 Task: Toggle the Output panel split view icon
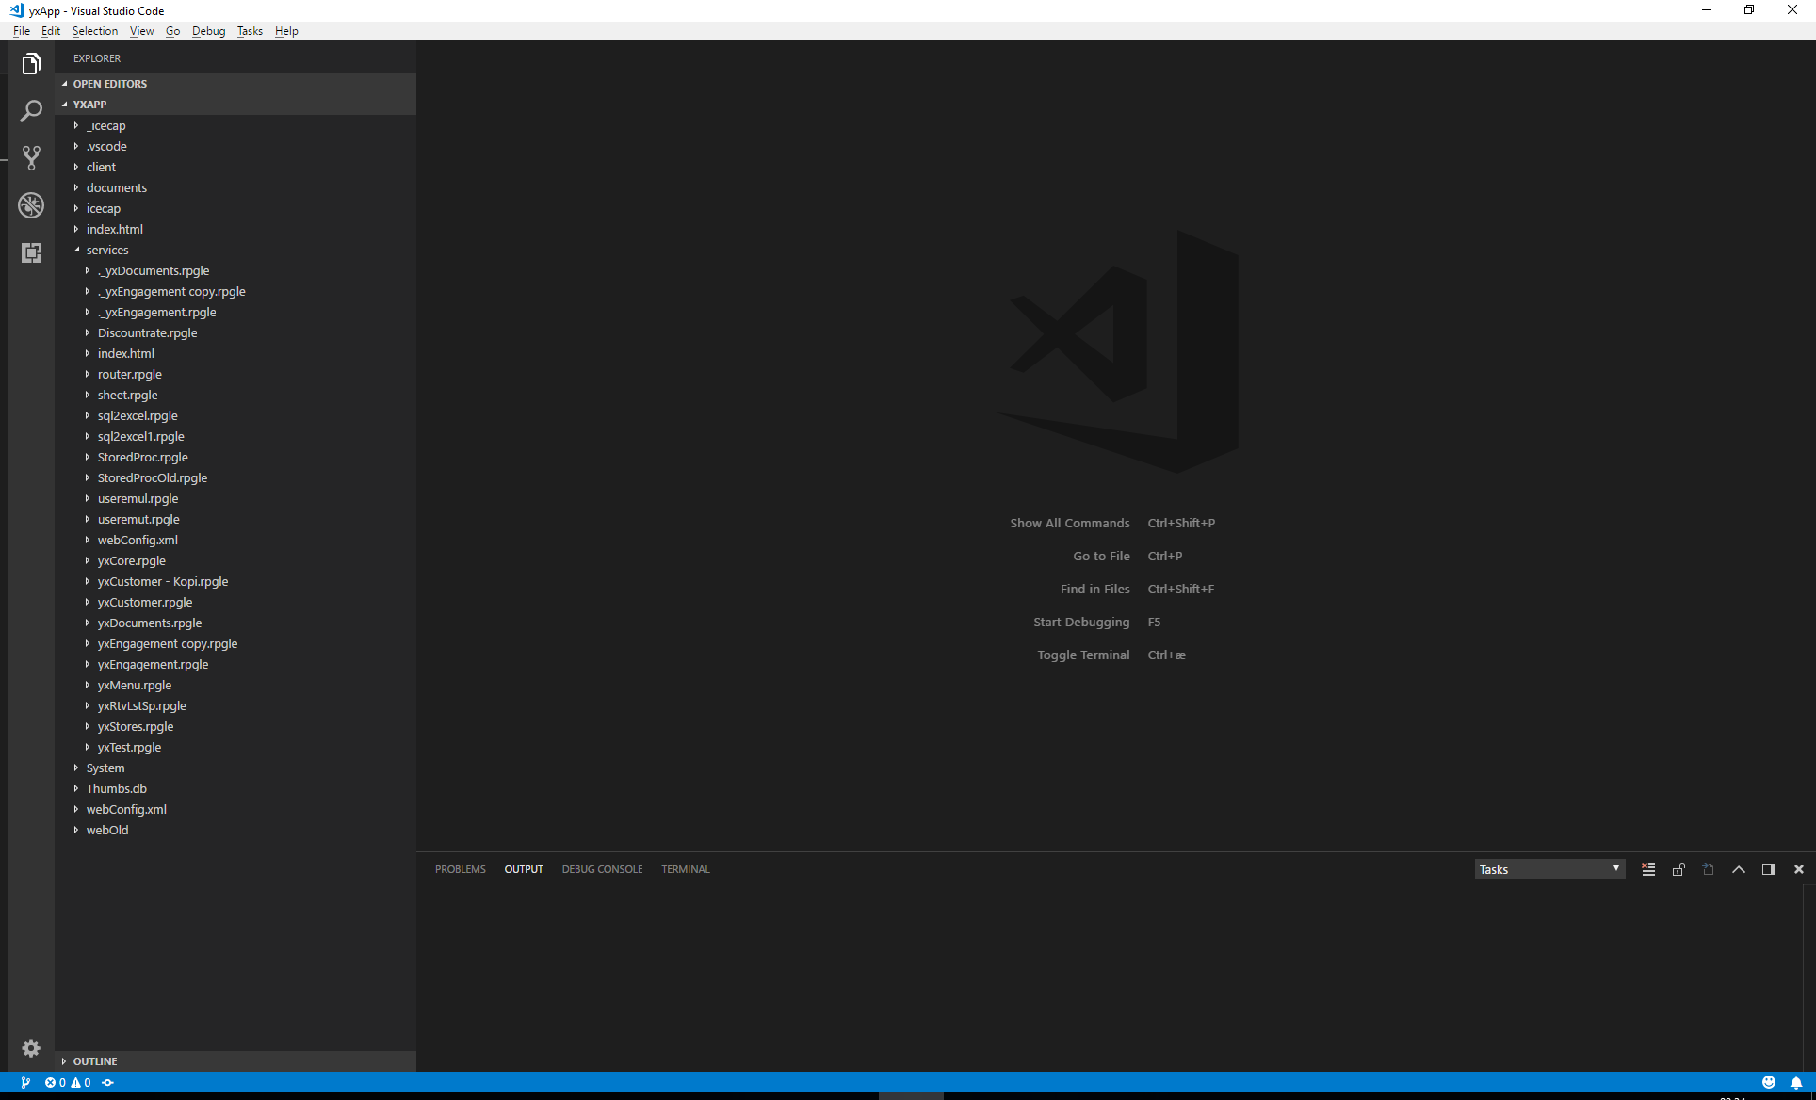[1768, 868]
